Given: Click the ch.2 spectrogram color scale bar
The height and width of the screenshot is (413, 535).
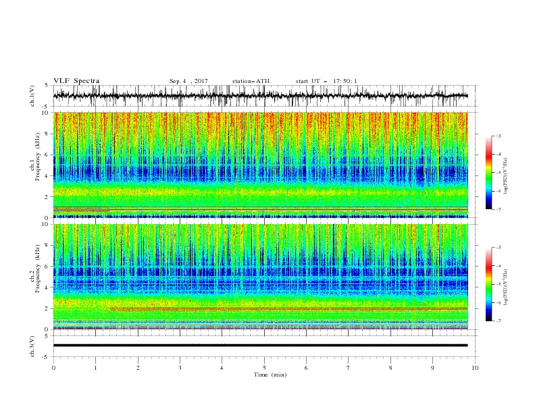Looking at the screenshot, I should 489,284.
